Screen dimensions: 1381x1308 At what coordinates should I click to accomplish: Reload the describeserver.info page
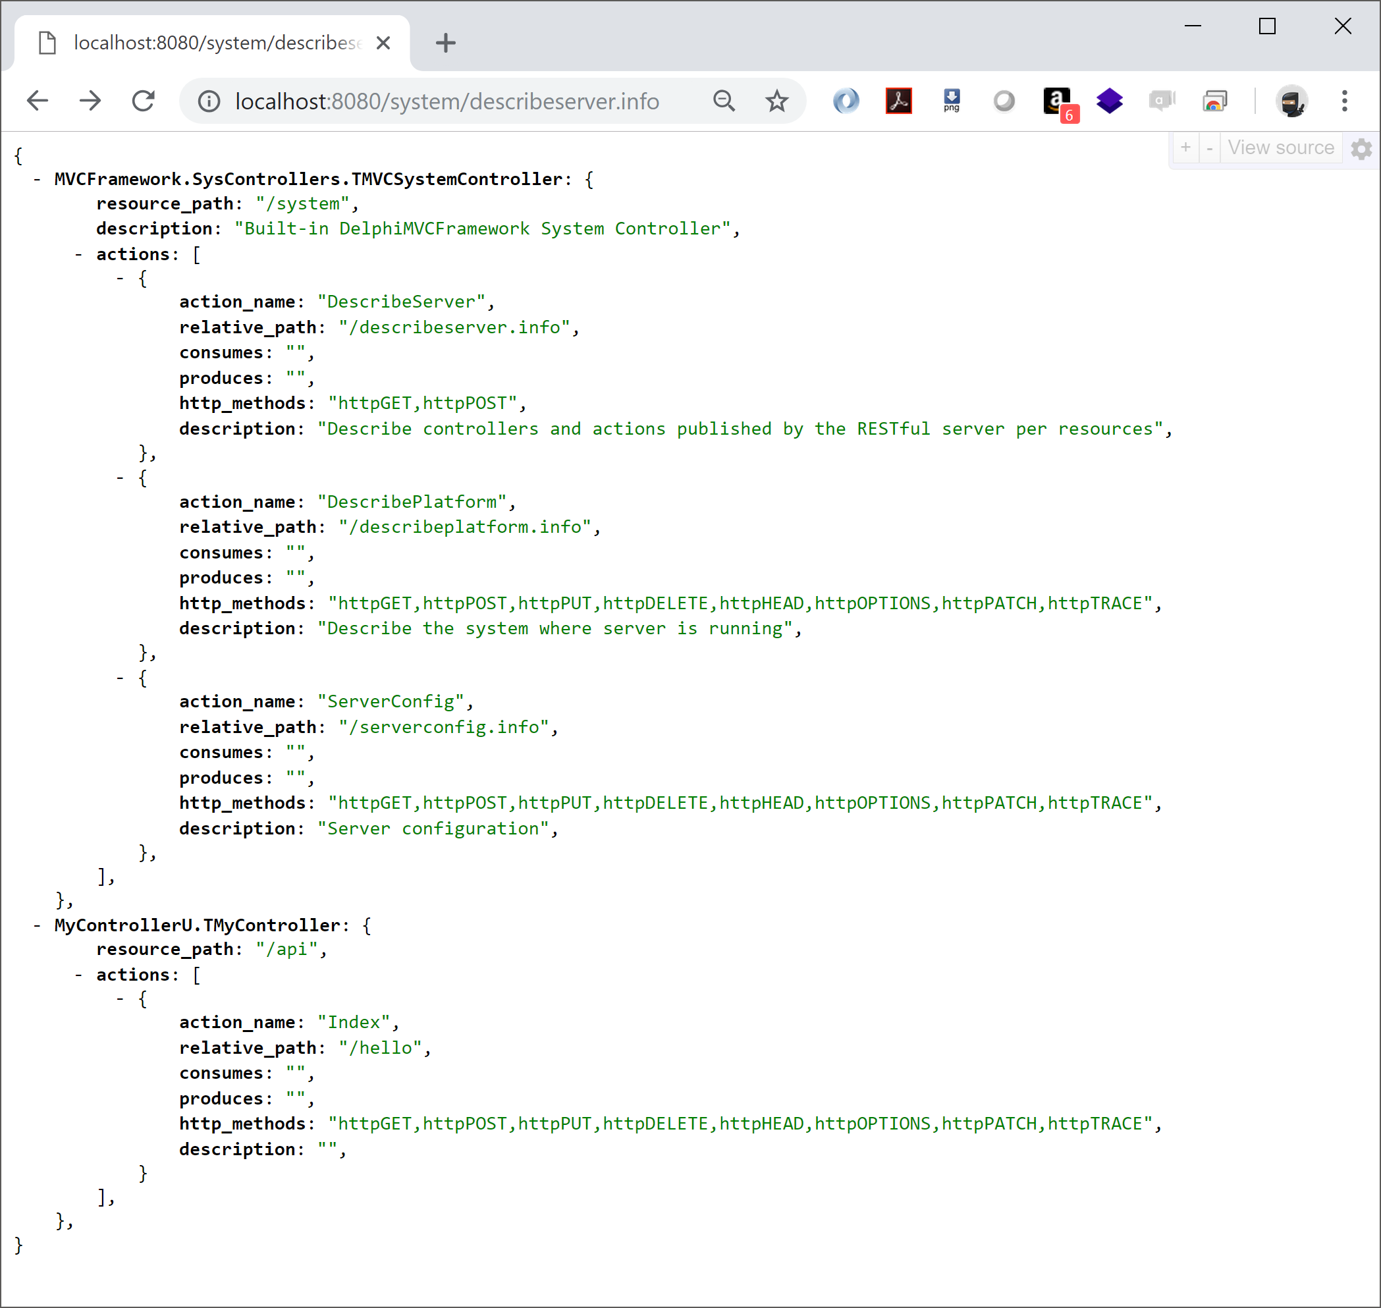(144, 101)
